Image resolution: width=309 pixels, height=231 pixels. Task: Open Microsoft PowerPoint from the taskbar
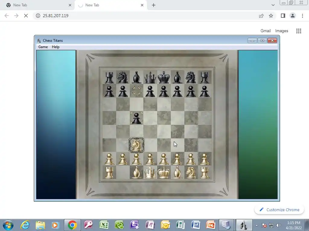click(x=210, y=225)
